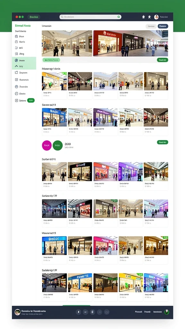
Task: Open the bottom bar's left profile picture
Action: coord(18,312)
